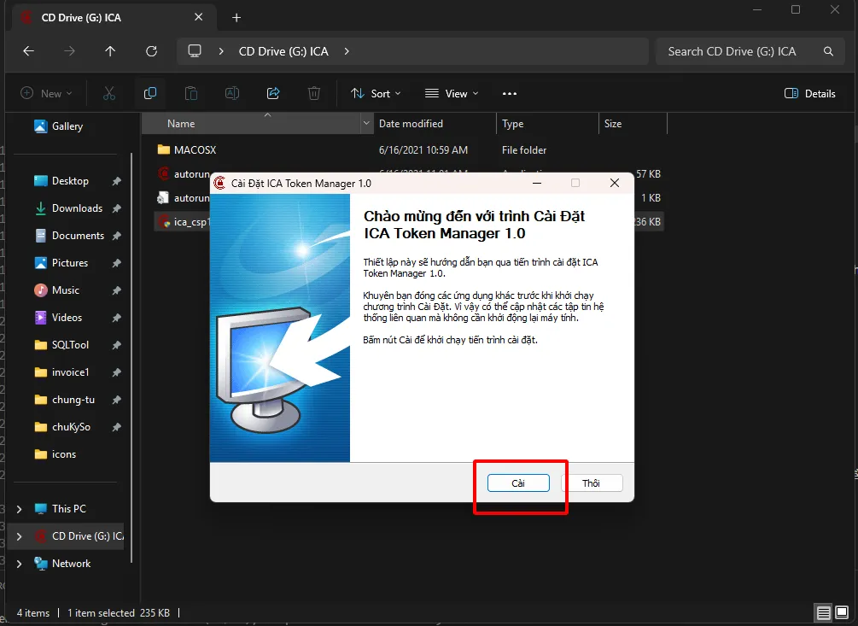This screenshot has height=626, width=858.
Task: Click the Cài install button
Action: 518,483
